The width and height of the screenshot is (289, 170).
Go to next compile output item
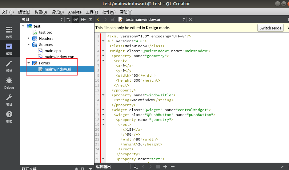tap(151, 167)
